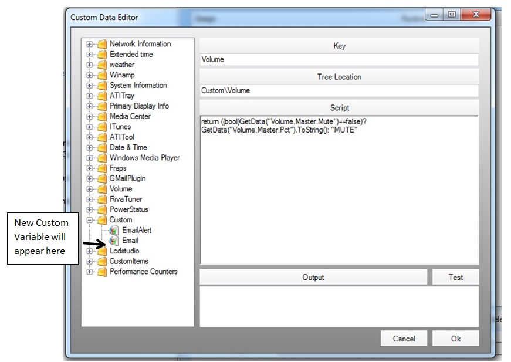
Task: Expand the Performance Counters node
Action: 89,272
